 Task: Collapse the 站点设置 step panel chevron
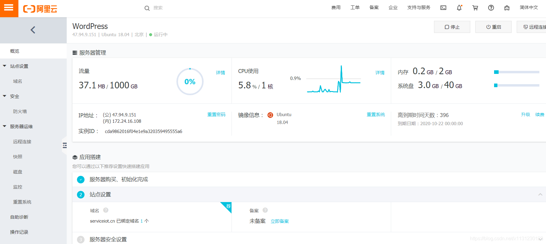tap(540, 195)
